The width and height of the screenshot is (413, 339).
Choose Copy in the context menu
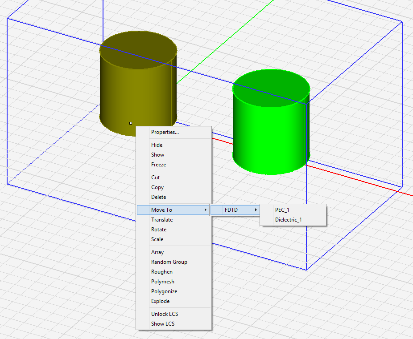click(157, 187)
